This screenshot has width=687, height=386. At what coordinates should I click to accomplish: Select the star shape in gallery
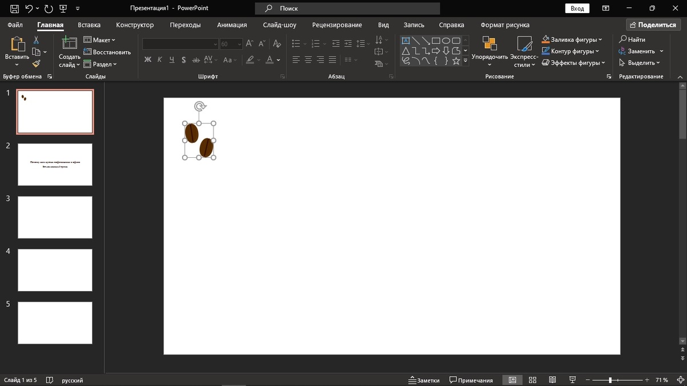pyautogui.click(x=456, y=61)
